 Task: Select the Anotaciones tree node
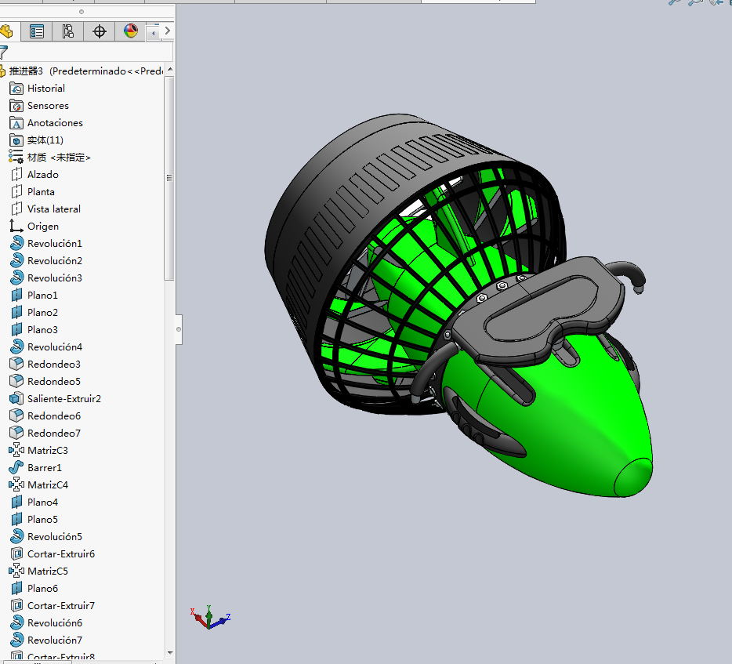(x=54, y=123)
